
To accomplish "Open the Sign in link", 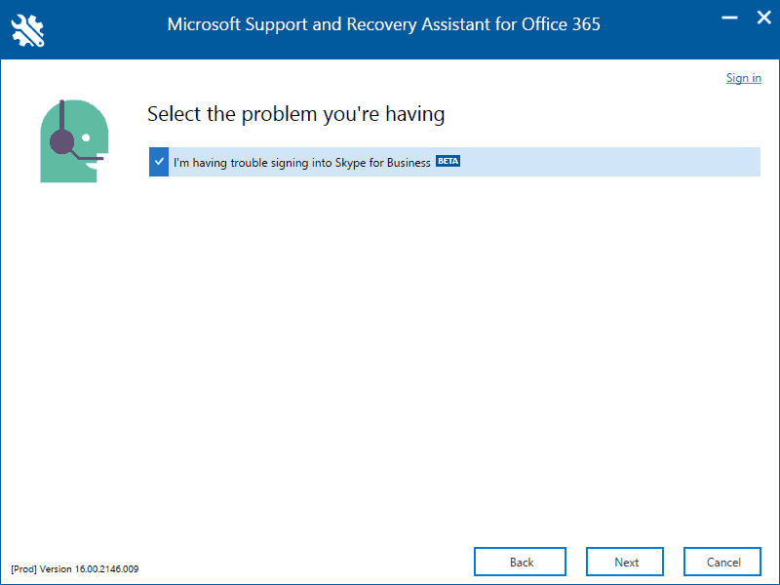I will (x=743, y=78).
